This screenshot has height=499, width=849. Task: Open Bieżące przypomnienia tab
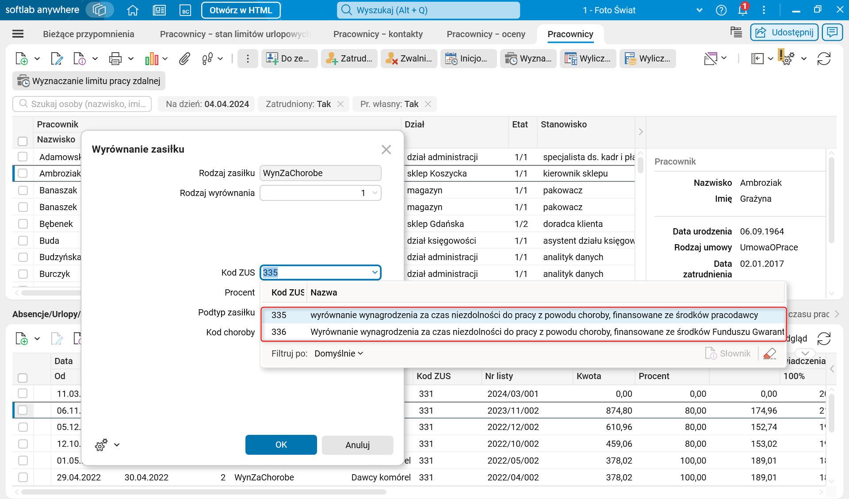coord(88,34)
